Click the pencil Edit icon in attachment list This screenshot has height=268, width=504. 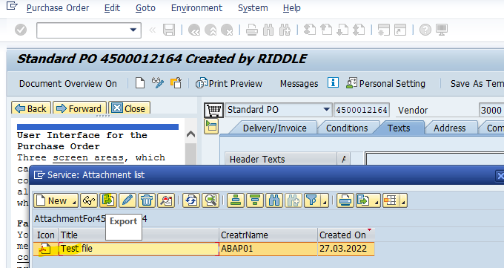[x=127, y=200]
